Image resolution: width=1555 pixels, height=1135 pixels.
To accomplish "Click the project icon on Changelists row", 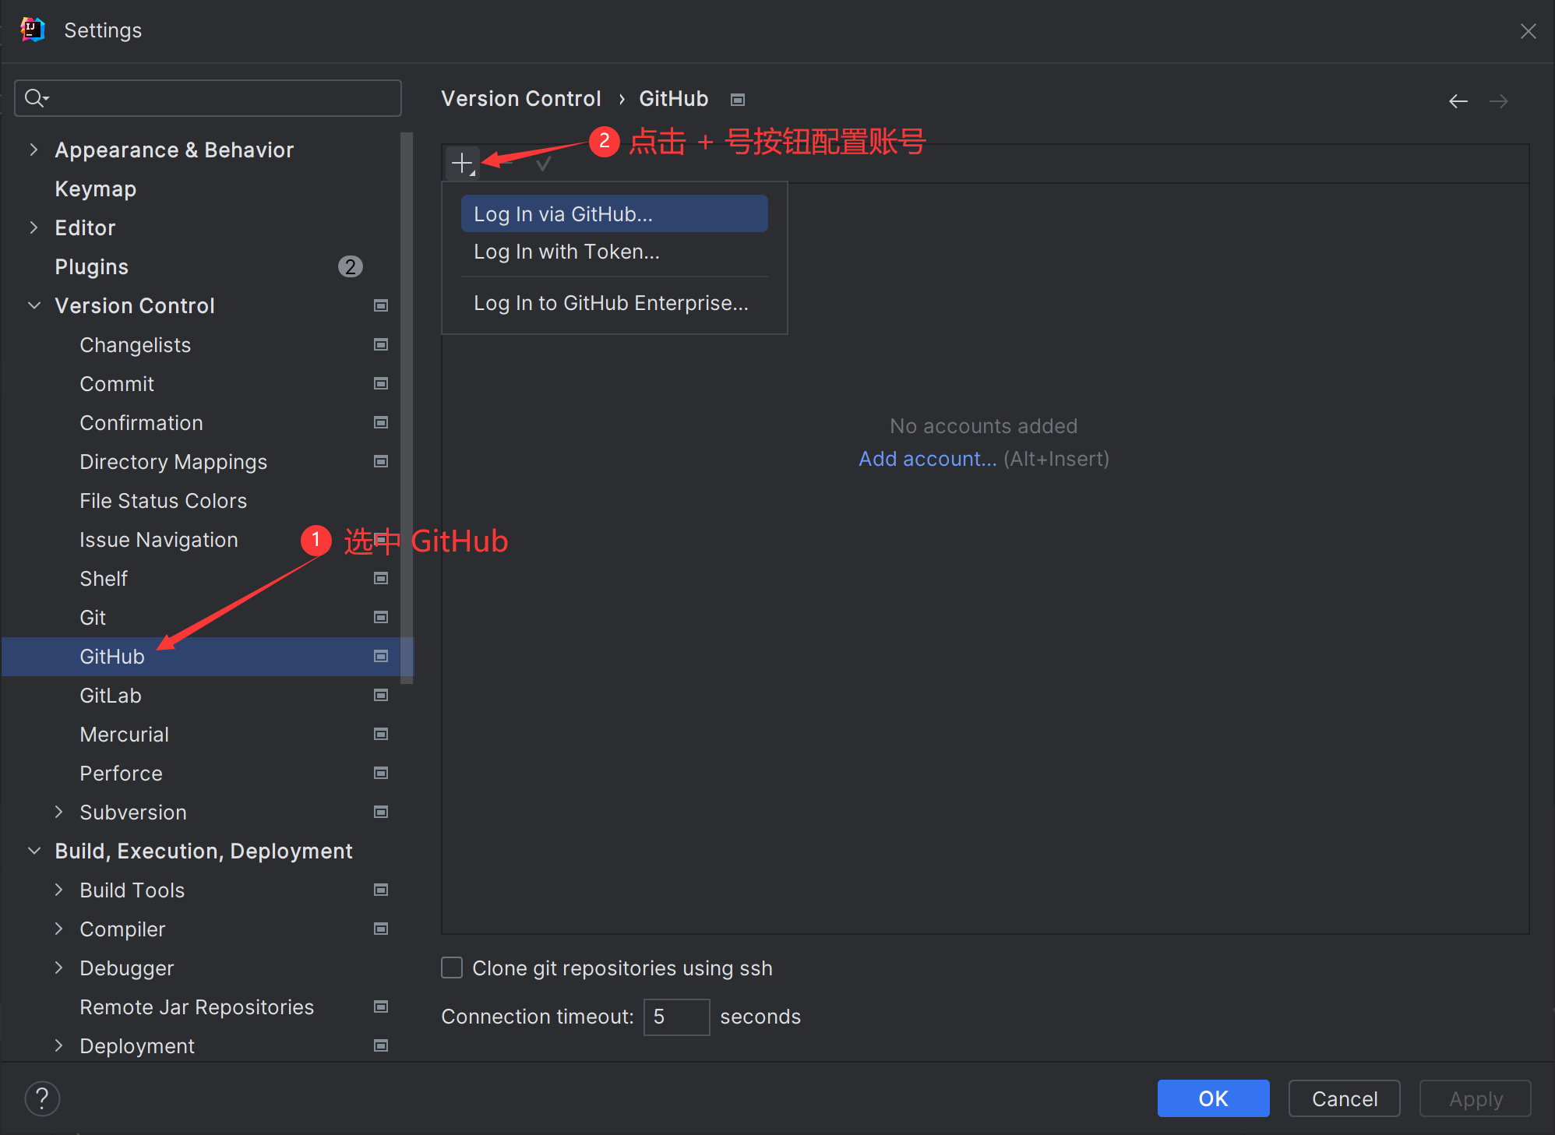I will [x=381, y=344].
